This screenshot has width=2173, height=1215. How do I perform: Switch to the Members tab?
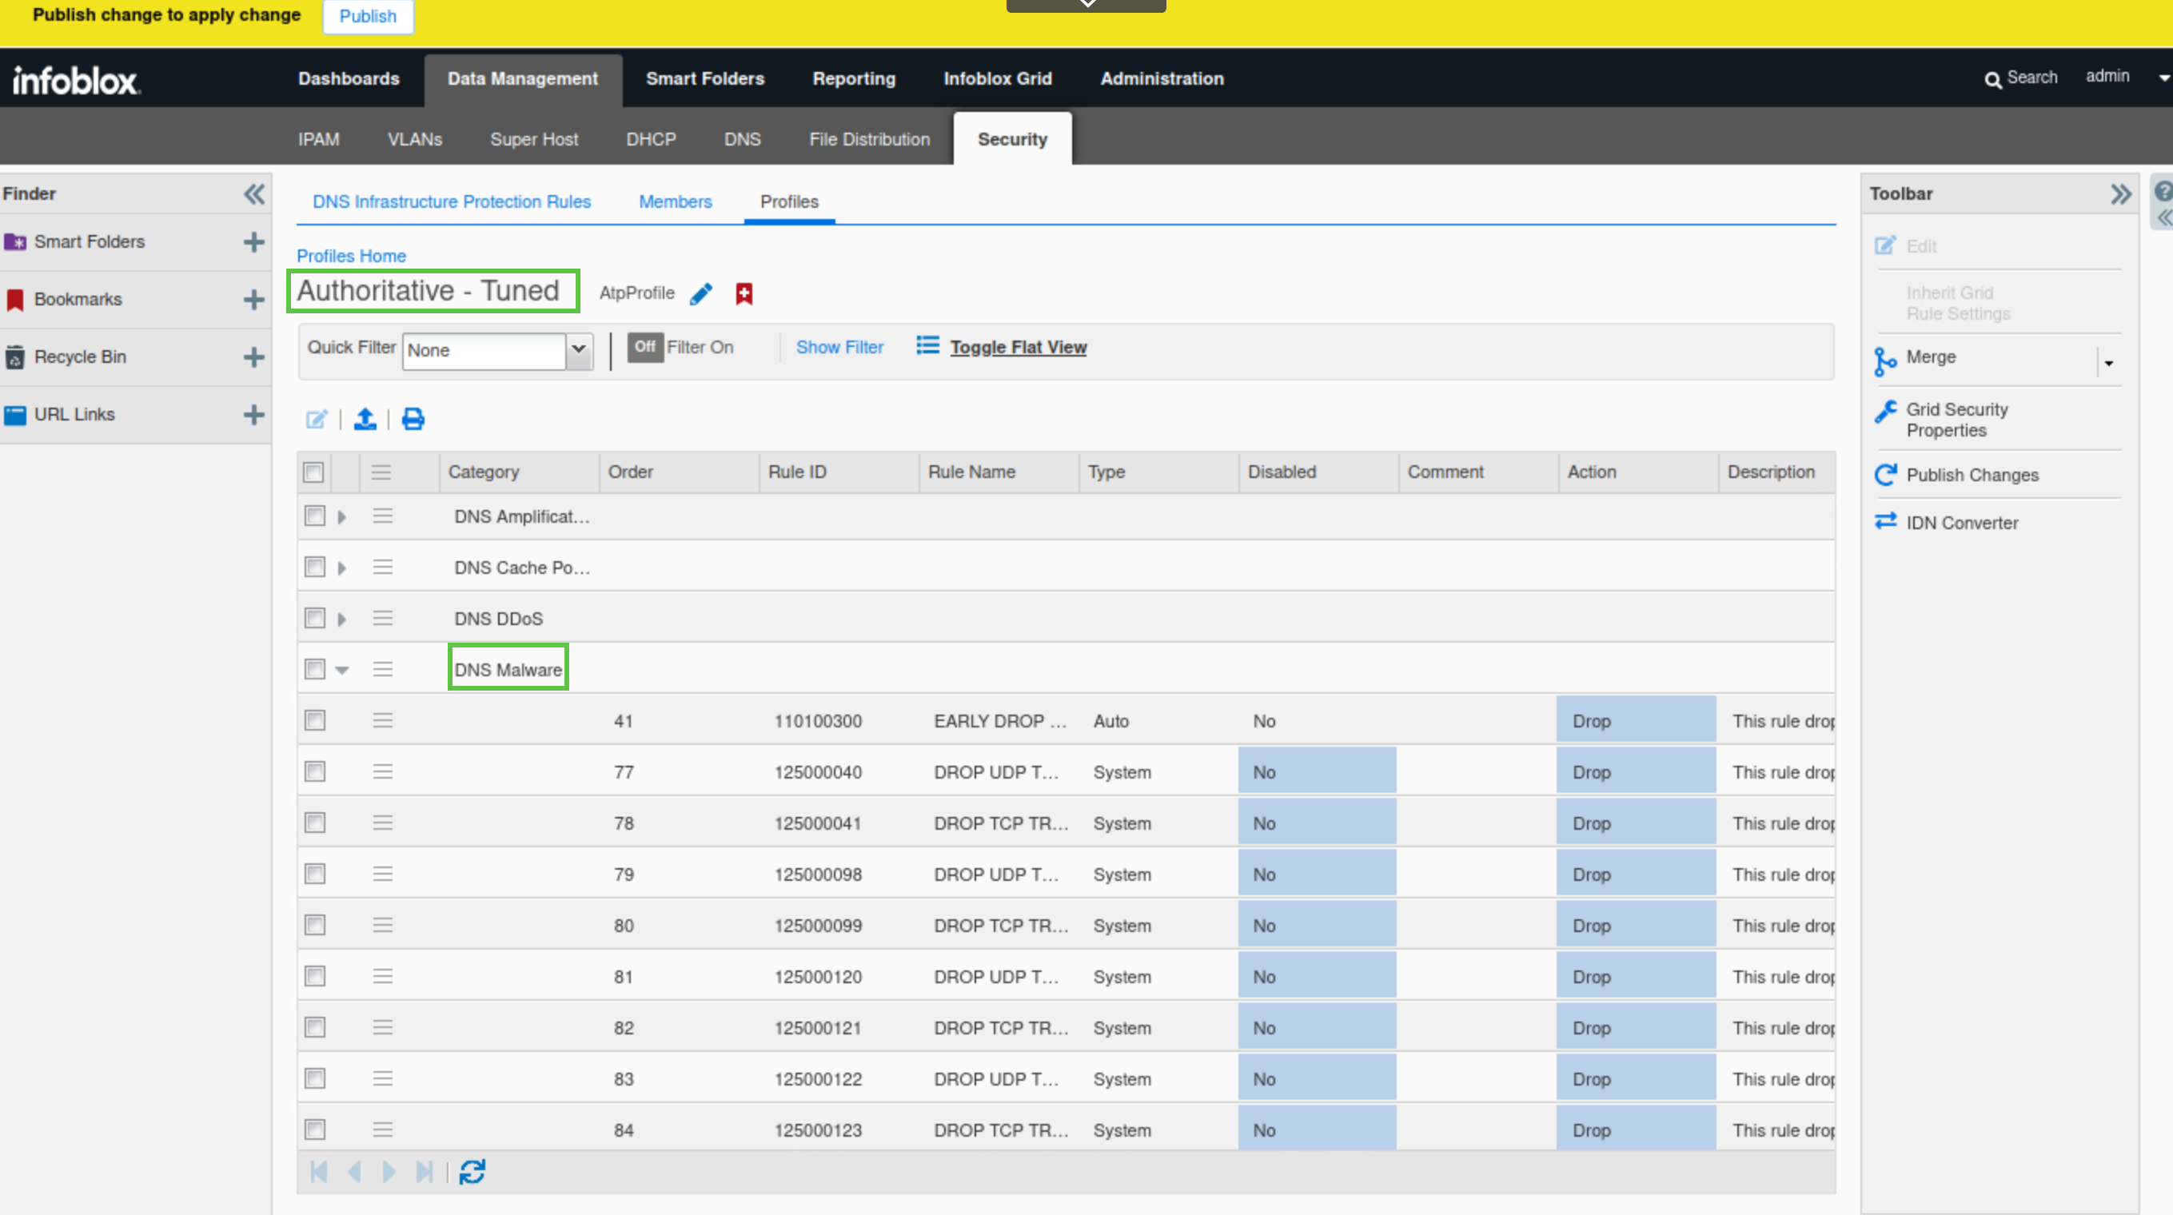pos(675,201)
